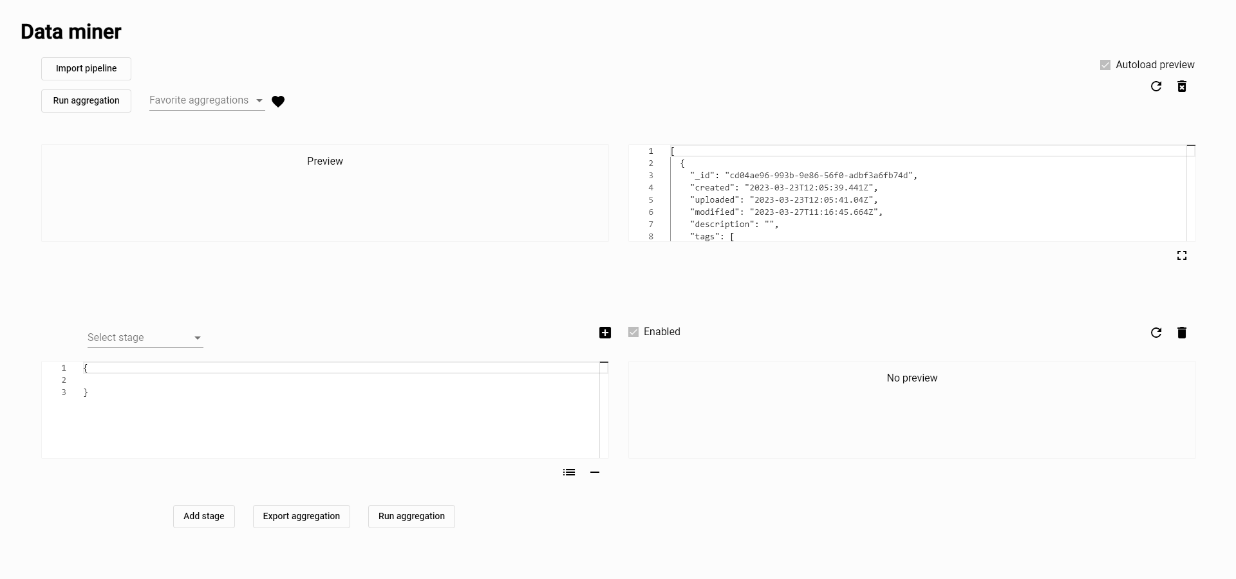Click the plus icon to add stage
Image resolution: width=1236 pixels, height=579 pixels.
tap(605, 333)
